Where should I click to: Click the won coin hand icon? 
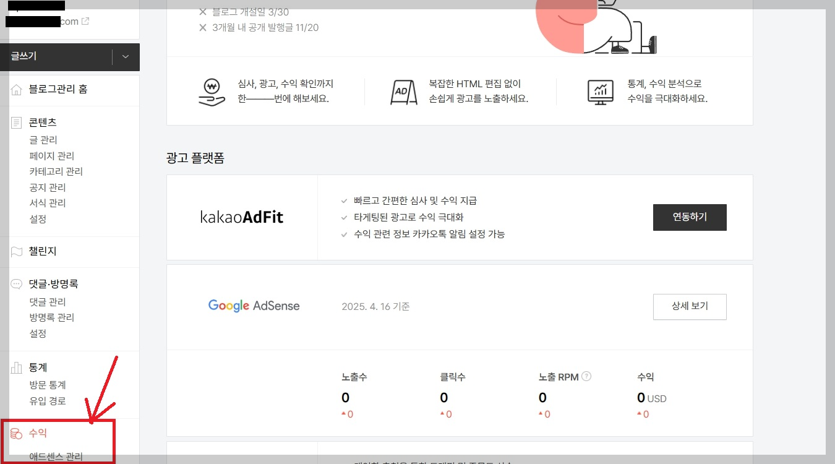coord(212,92)
